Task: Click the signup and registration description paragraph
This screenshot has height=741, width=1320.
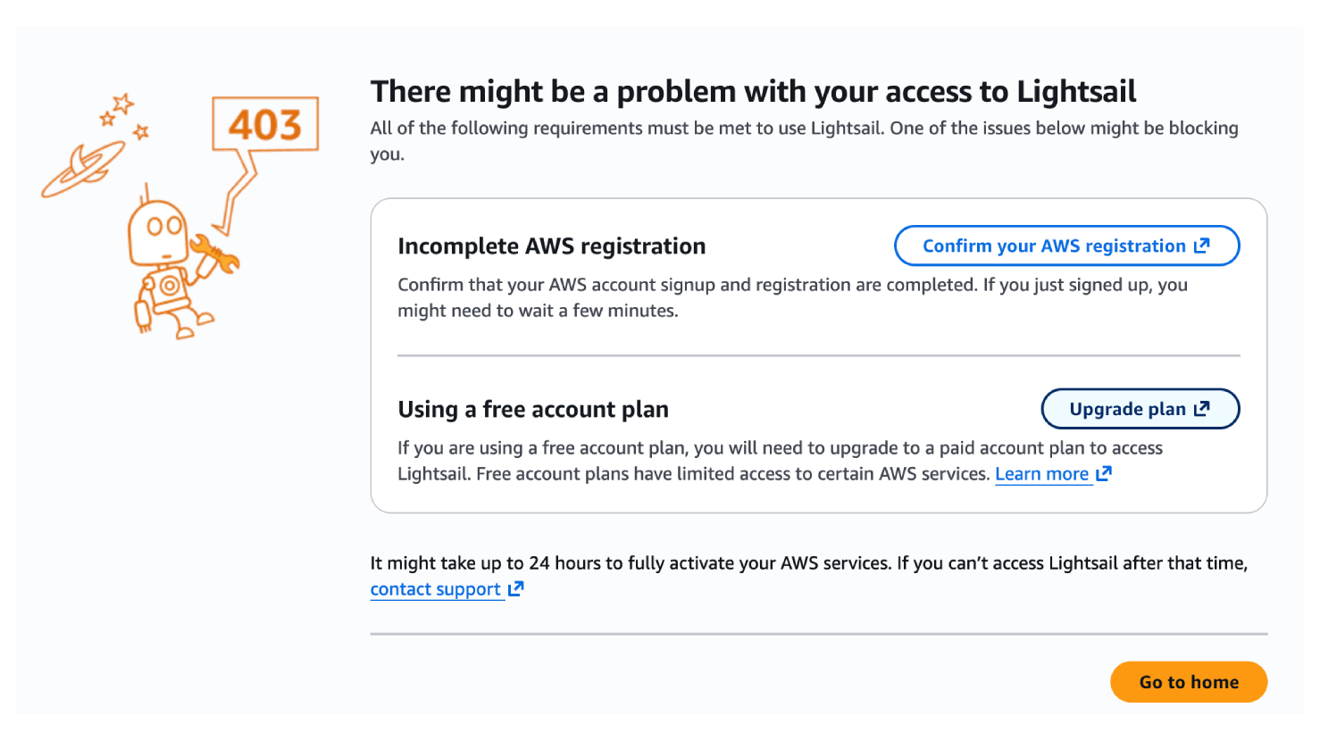Action: [x=792, y=297]
